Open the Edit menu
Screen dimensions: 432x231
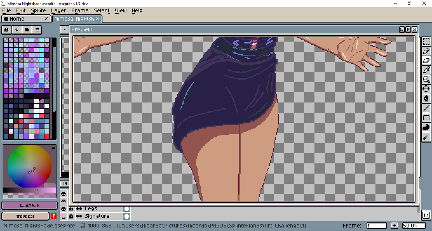click(x=21, y=10)
